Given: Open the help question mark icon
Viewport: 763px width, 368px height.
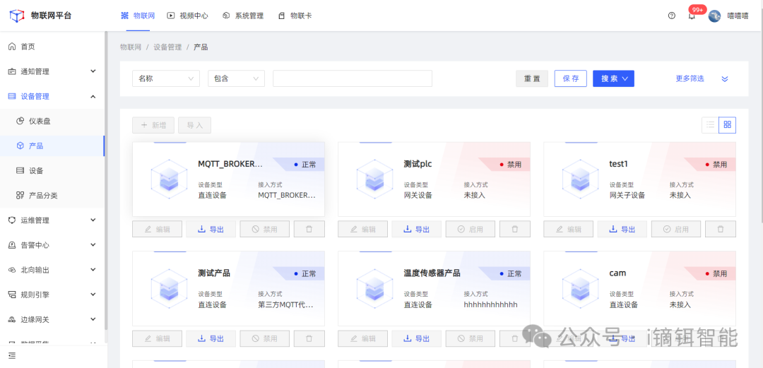Looking at the screenshot, I should [x=671, y=16].
